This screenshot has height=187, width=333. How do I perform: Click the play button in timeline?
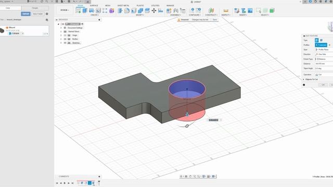tap(65, 183)
